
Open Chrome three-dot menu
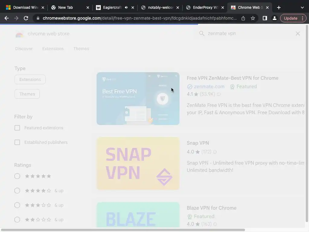point(302,18)
